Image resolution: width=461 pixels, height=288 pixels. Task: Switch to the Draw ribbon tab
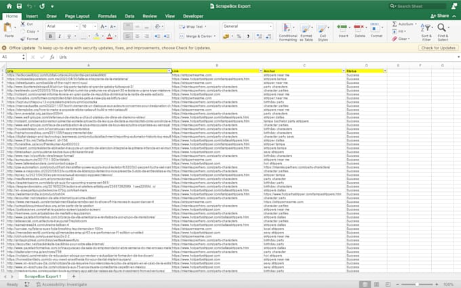tap(52, 16)
